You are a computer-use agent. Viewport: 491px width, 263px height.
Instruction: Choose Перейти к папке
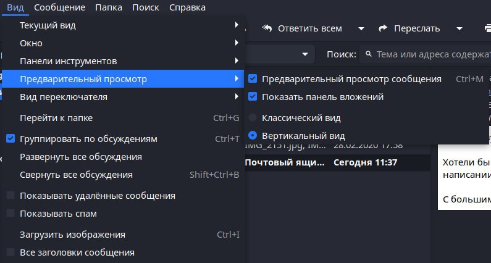coord(123,118)
